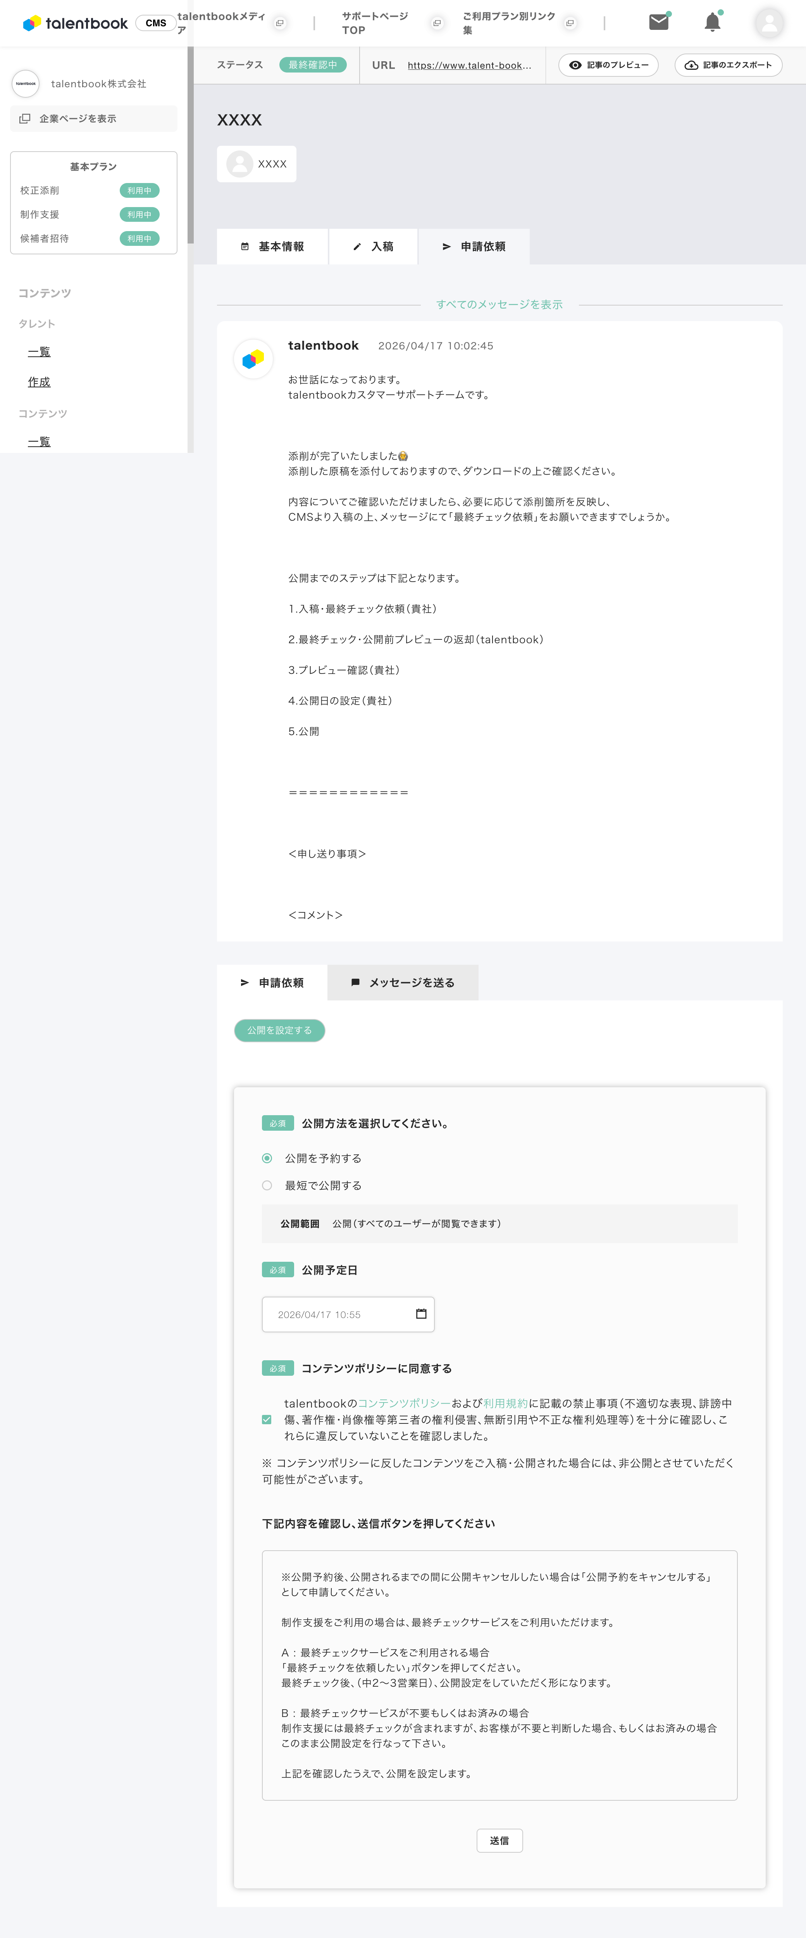
Task: Click the 送信 button
Action: click(x=499, y=1840)
